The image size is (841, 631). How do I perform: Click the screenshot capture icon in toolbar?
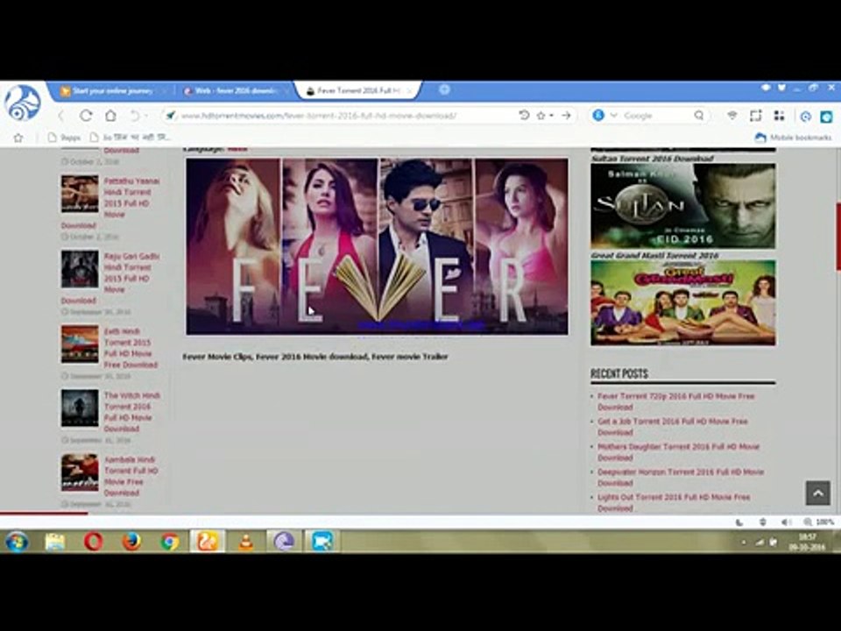pos(756,116)
